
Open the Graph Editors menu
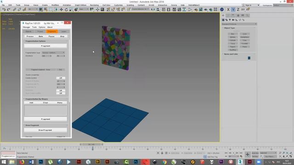coord(81,5)
